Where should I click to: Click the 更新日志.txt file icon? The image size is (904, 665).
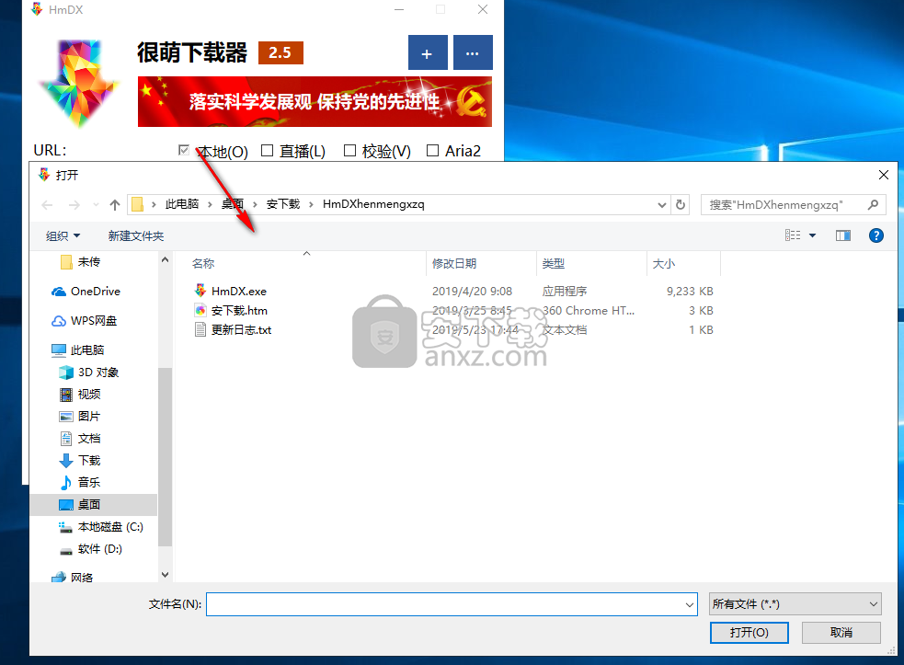200,330
